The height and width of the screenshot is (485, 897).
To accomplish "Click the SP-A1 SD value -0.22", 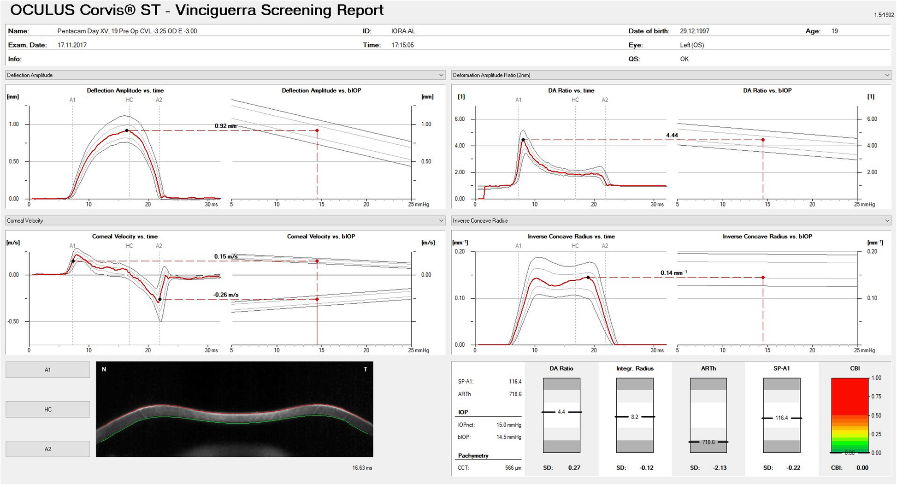I will pyautogui.click(x=793, y=468).
